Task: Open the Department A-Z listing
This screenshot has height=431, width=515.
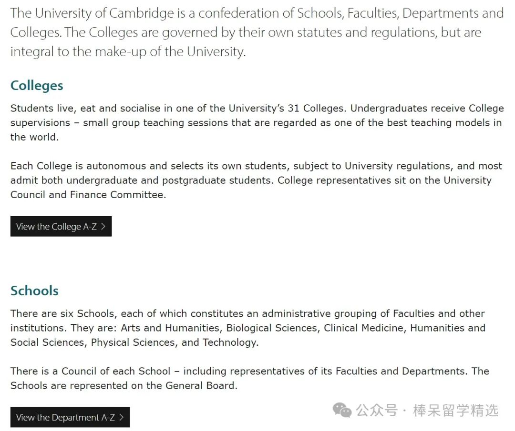Action: click(62, 417)
